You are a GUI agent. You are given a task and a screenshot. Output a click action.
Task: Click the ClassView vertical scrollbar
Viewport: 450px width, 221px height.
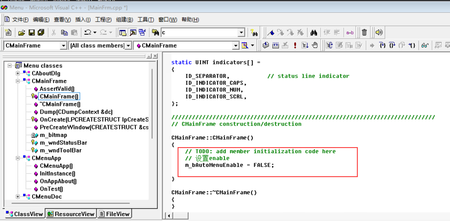coord(152,104)
